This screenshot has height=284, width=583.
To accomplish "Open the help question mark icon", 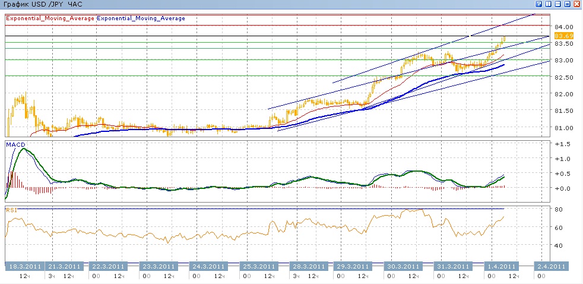I will (x=537, y=4).
